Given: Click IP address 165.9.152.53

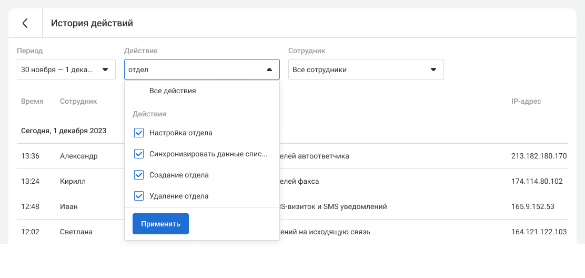Looking at the screenshot, I should point(532,206).
